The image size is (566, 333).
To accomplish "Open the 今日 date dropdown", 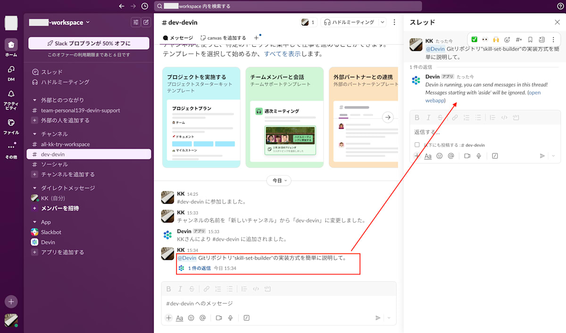I will pyautogui.click(x=279, y=181).
